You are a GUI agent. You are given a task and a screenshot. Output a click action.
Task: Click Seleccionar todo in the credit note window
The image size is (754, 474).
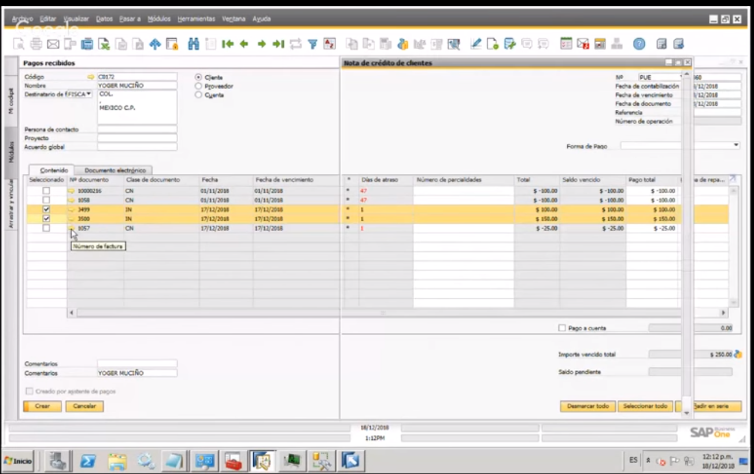(645, 406)
